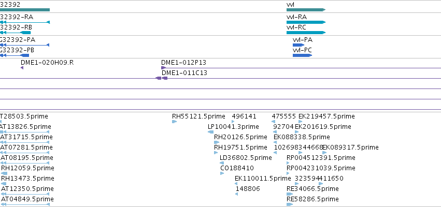Screen dimensions: 441x207
Task: Click the vvl-PC protein bar
Action: [302, 55]
